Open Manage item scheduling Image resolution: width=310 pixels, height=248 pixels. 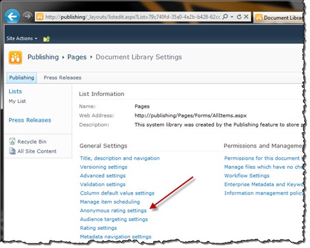[x=110, y=202]
